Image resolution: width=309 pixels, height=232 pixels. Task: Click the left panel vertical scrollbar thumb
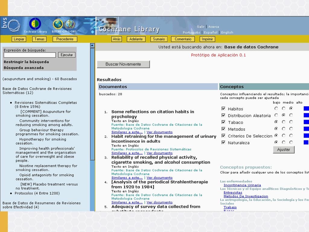point(92,104)
